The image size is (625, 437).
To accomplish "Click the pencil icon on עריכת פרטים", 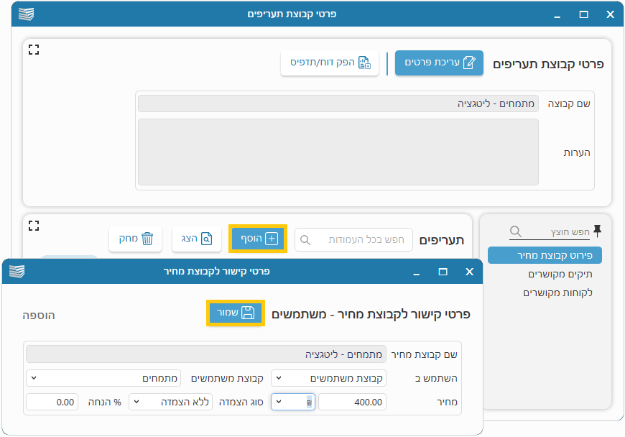I will [469, 63].
